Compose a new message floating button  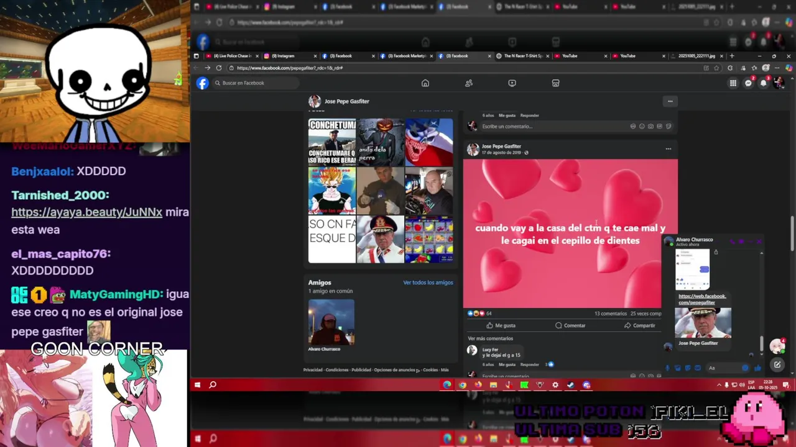[x=777, y=364]
